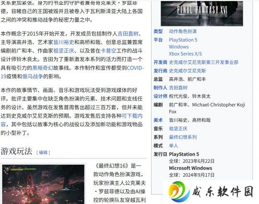259x204 pixels.
Task: Click the 皆川裕史 artist link in the text
Action: pos(64,42)
